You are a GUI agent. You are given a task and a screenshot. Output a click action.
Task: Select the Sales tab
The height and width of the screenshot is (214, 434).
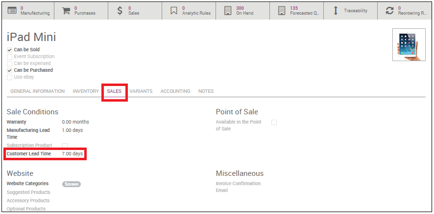(114, 91)
